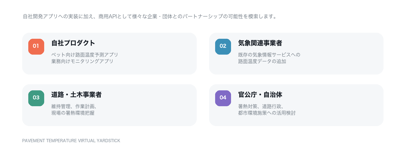The image size is (404, 151).
Task: Click the orange 01 number badge
Action: [x=36, y=47]
